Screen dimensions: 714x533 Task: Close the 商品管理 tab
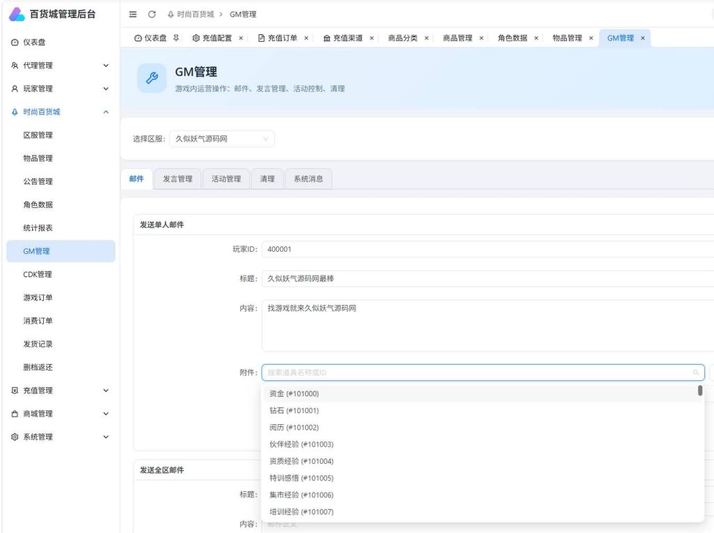pyautogui.click(x=481, y=38)
